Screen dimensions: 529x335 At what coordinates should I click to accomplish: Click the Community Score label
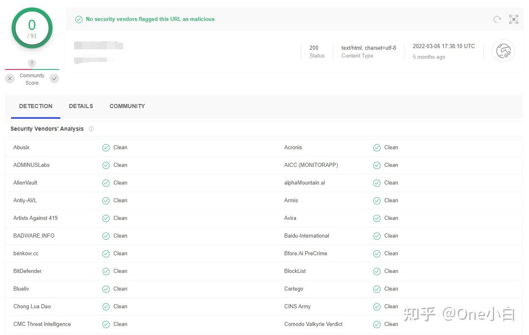(x=32, y=79)
